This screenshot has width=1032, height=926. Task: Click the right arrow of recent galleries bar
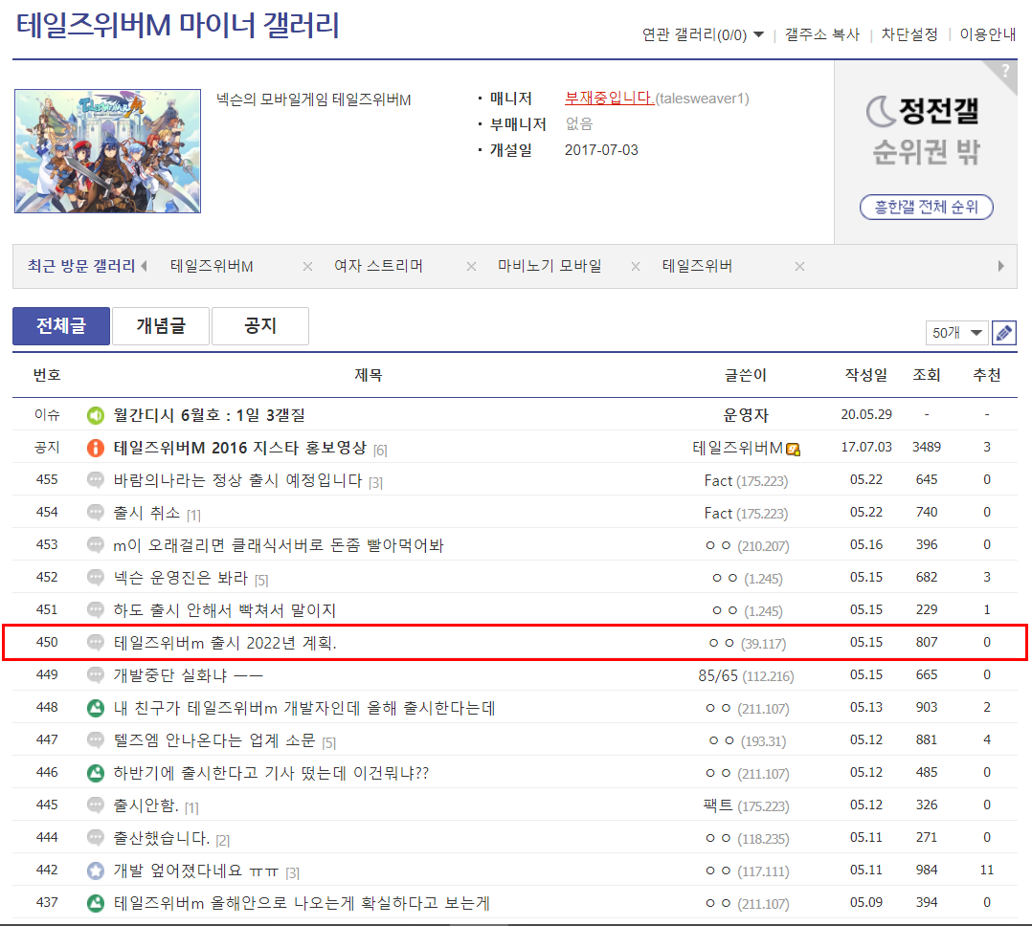[1001, 266]
